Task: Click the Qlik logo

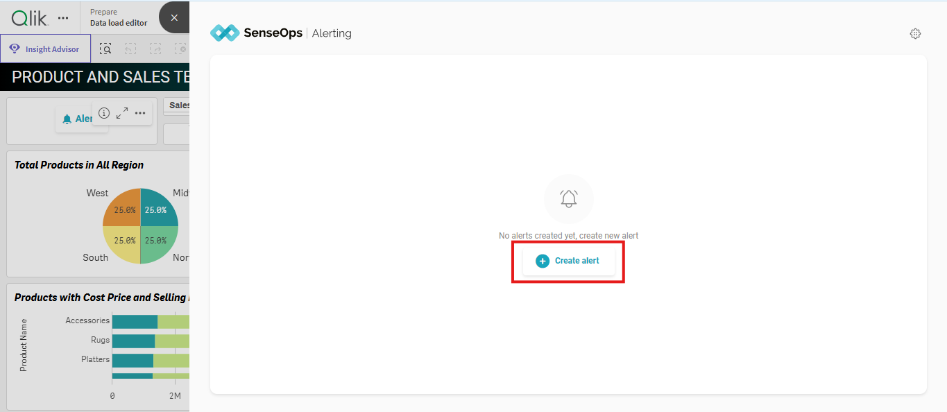Action: [x=29, y=18]
